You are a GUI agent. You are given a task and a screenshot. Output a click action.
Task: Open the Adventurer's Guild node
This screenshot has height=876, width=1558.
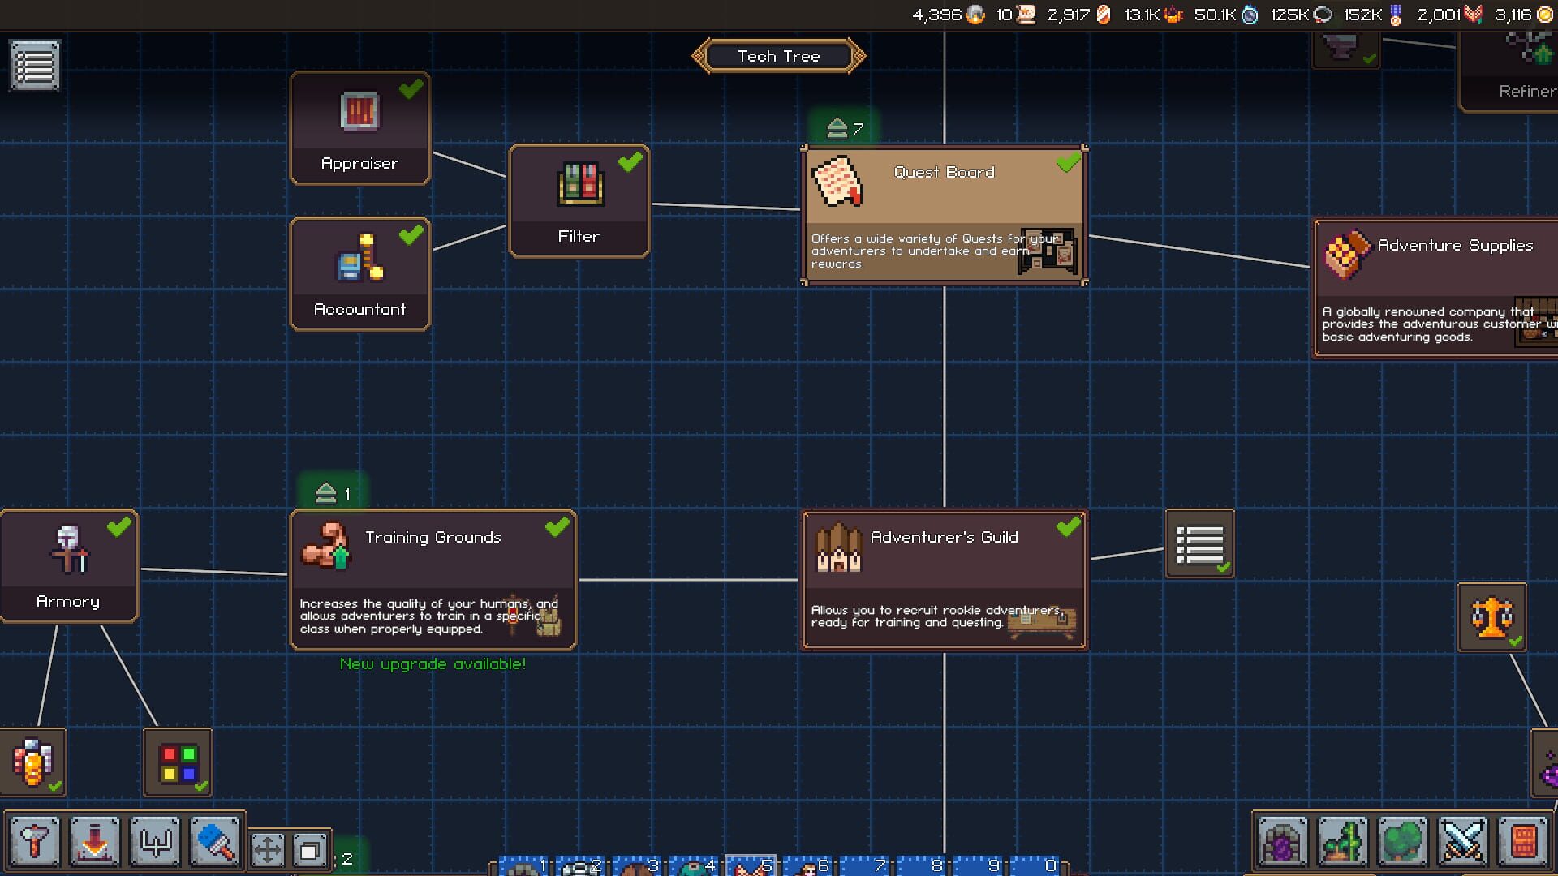(944, 580)
